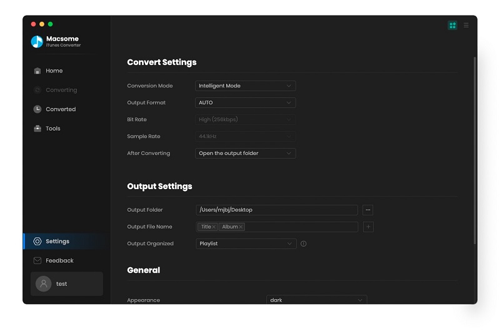Click the Feedback envelope icon
Viewport: 500px width, 334px height.
[37, 261]
